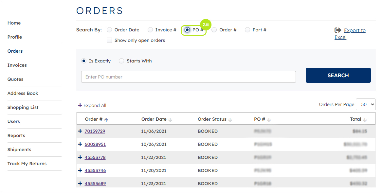
Task: Click the date 11/20/2021
Action: pos(154,170)
